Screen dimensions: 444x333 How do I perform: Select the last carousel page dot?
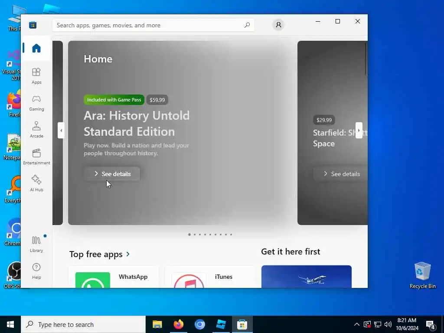pos(231,235)
